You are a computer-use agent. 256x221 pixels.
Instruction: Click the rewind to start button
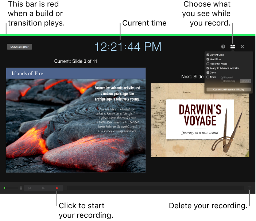30,188
